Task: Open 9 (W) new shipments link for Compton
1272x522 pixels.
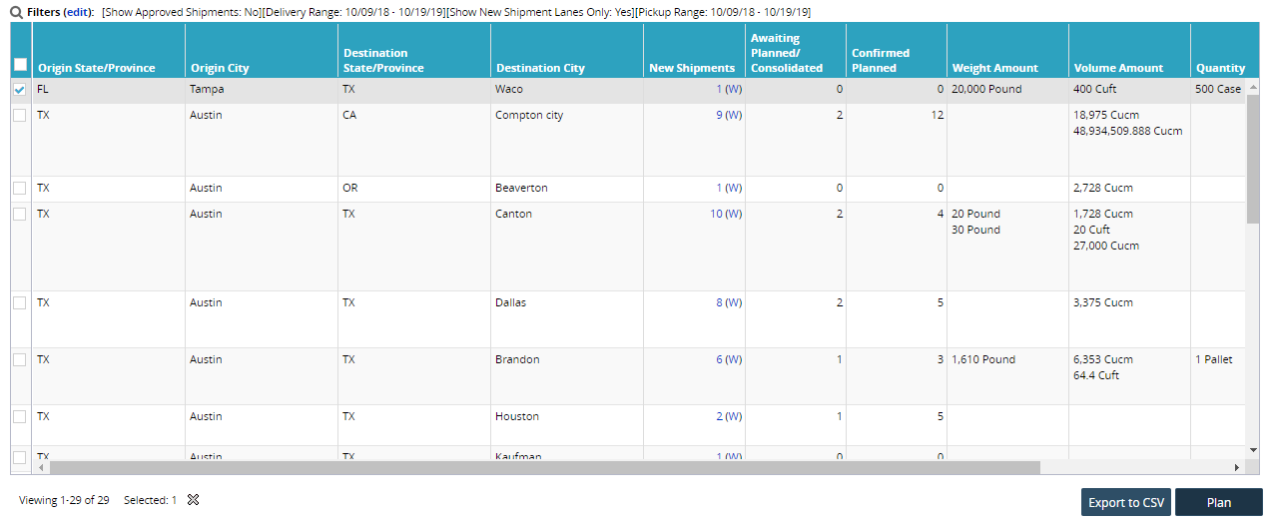Action: coord(729,115)
